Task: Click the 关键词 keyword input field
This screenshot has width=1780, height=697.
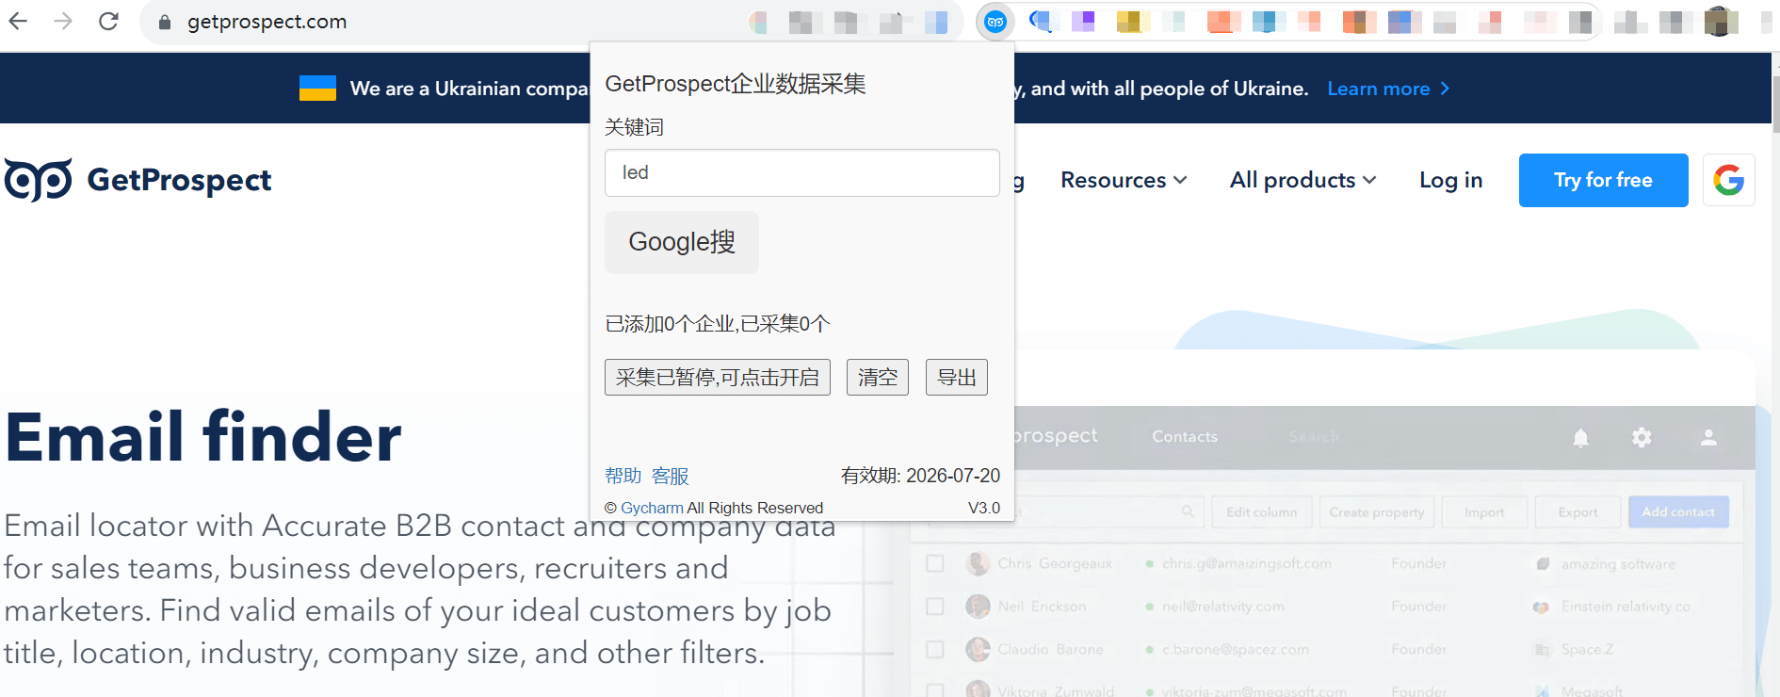Action: 801,172
